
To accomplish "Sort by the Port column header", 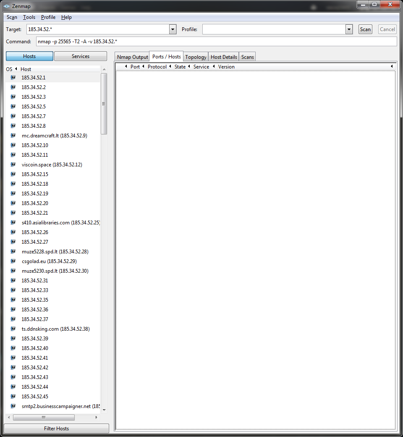I will pos(135,67).
